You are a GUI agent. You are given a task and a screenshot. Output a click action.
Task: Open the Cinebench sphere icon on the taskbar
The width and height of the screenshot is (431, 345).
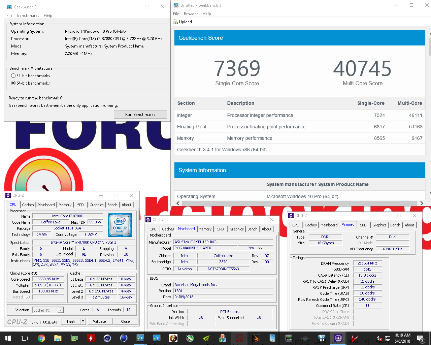[x=107, y=338]
